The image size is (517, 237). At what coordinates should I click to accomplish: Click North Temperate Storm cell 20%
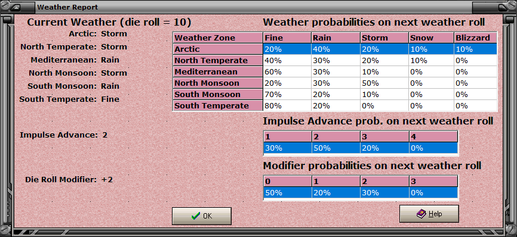[x=384, y=61]
